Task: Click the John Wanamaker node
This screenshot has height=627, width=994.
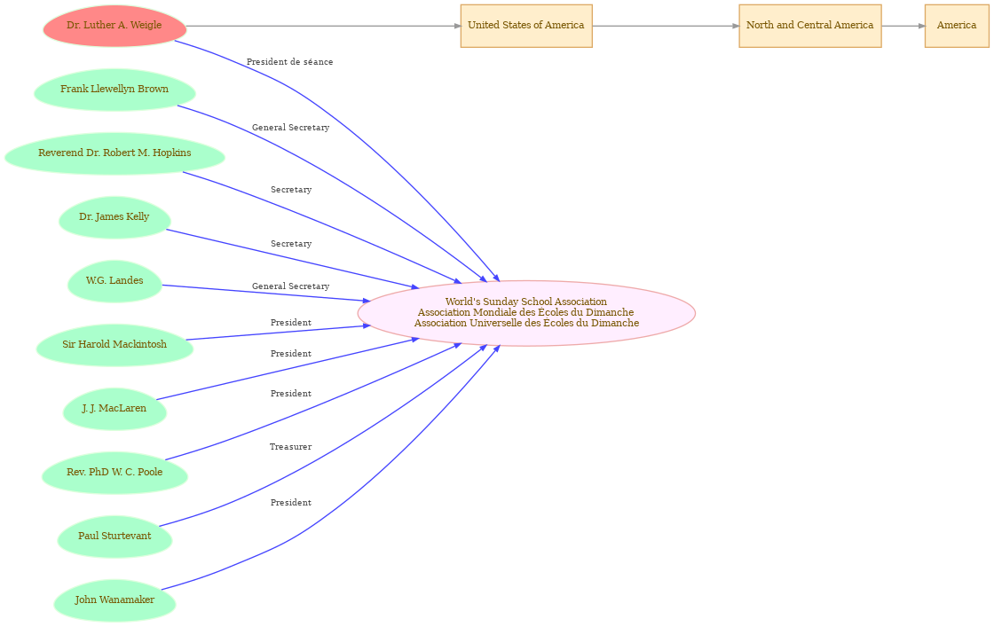Action: pyautogui.click(x=114, y=601)
